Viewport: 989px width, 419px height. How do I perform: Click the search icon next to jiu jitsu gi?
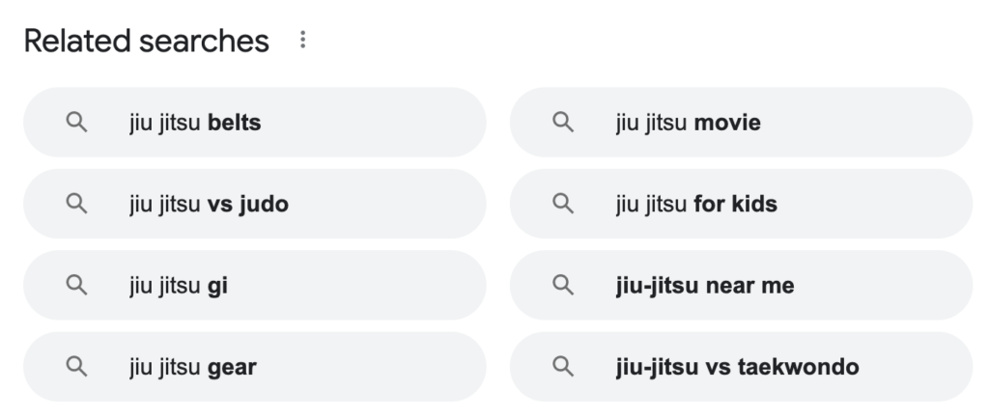77,285
